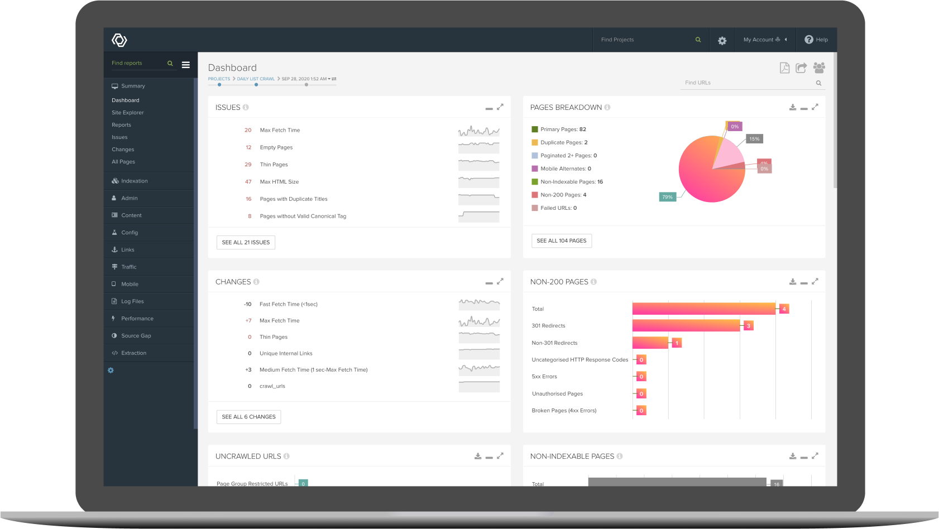Click the Find URLs search field
939x529 pixels.
click(x=747, y=83)
